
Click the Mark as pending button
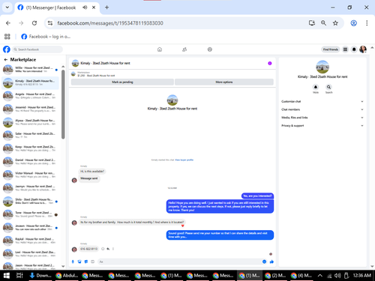[122, 82]
